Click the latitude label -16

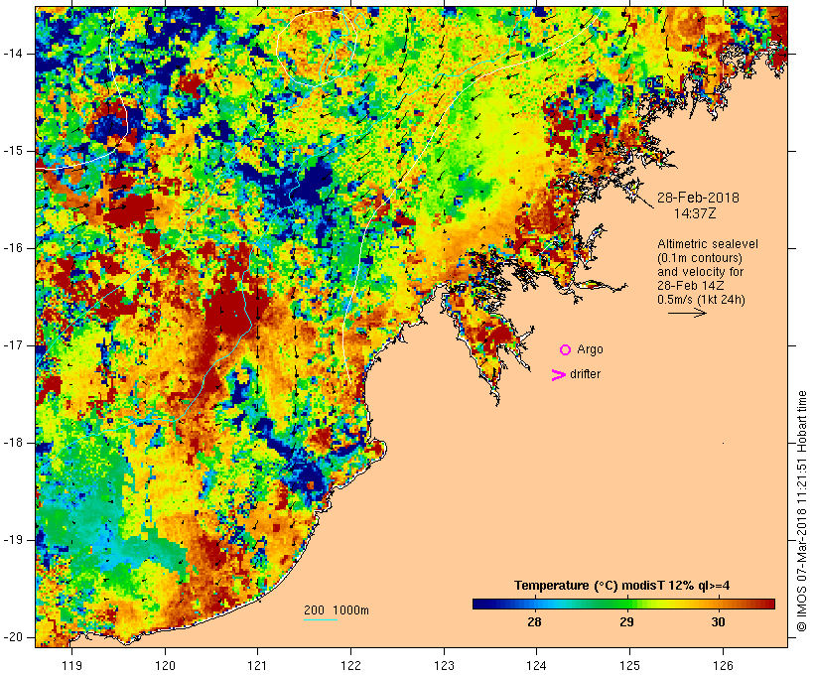pyautogui.click(x=13, y=248)
